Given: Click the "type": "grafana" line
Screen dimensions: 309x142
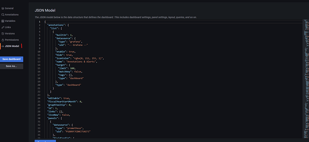Looking at the screenshot, I should [x=71, y=42].
